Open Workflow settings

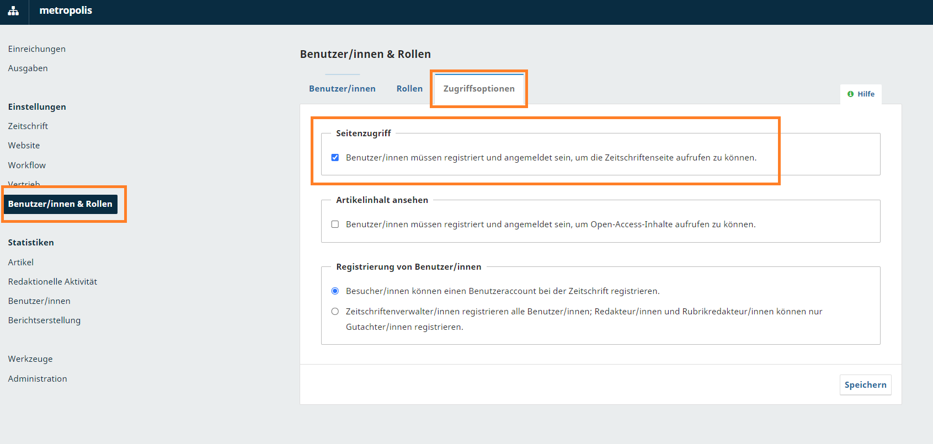click(x=27, y=165)
